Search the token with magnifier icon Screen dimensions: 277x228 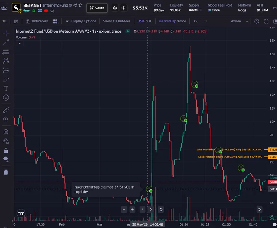point(52,11)
